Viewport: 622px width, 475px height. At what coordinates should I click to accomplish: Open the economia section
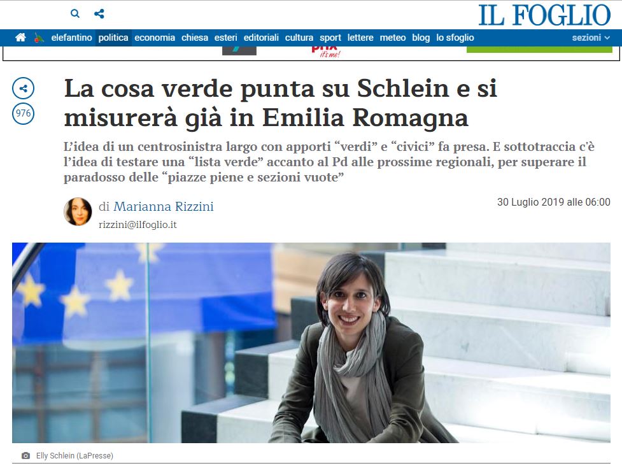155,38
